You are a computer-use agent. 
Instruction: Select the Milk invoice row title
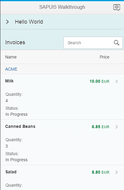tap(9, 81)
